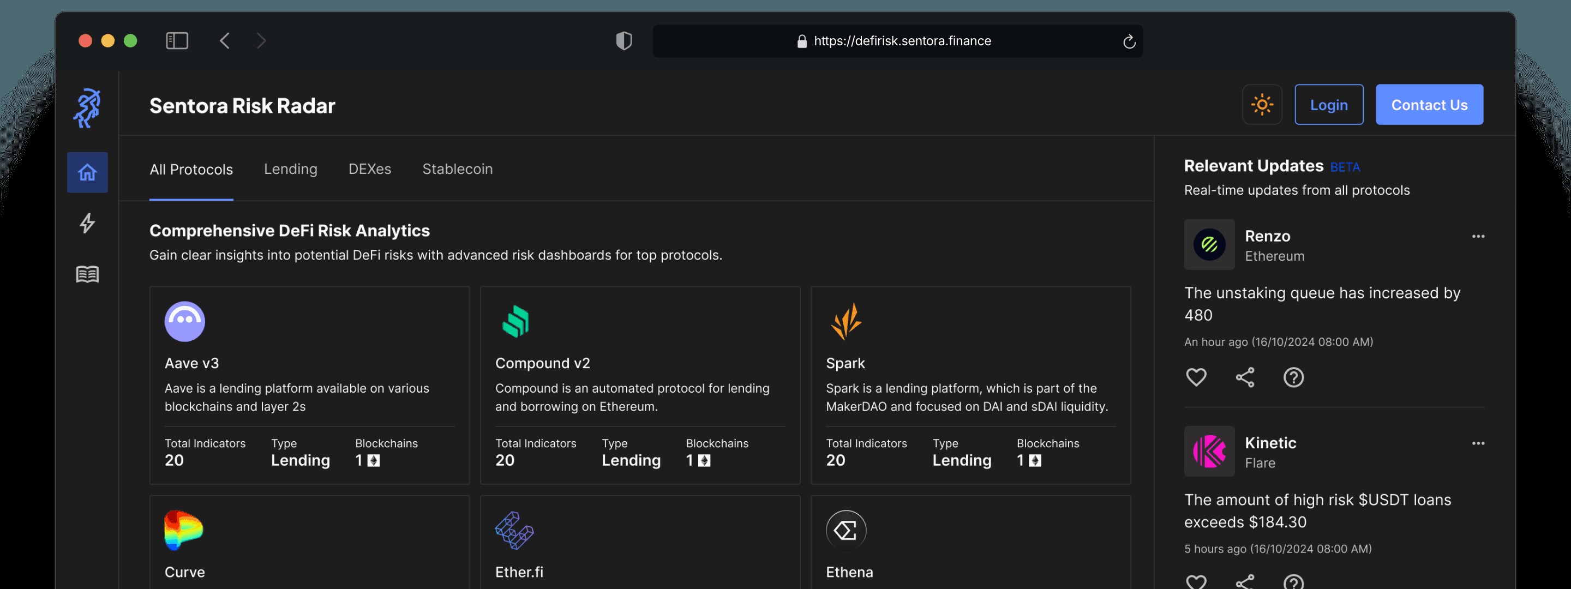The height and width of the screenshot is (589, 1571).
Task: Click the Renzo update name
Action: point(1267,236)
